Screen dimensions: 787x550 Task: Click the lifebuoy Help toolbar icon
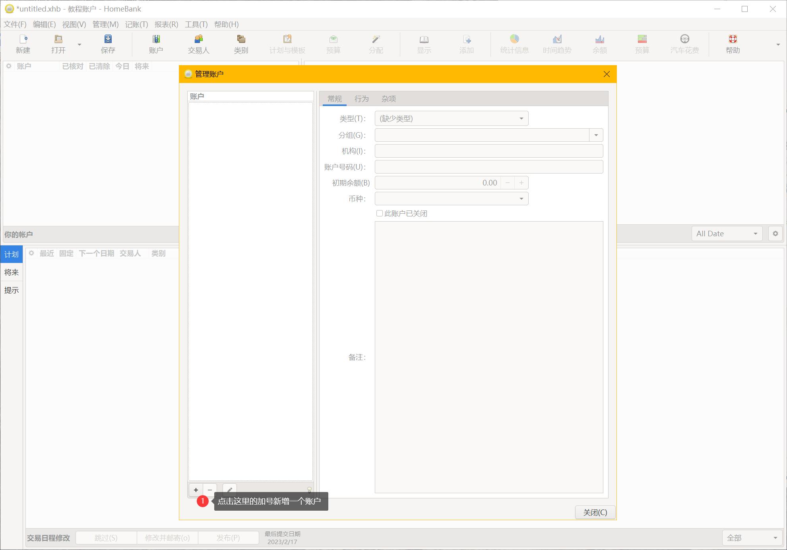(x=733, y=44)
